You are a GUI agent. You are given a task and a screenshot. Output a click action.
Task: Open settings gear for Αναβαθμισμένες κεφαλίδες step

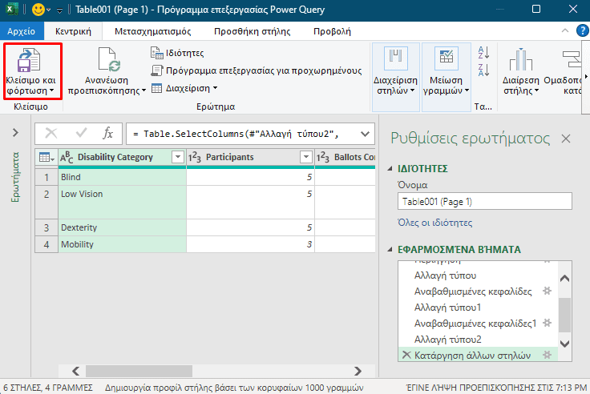547,291
